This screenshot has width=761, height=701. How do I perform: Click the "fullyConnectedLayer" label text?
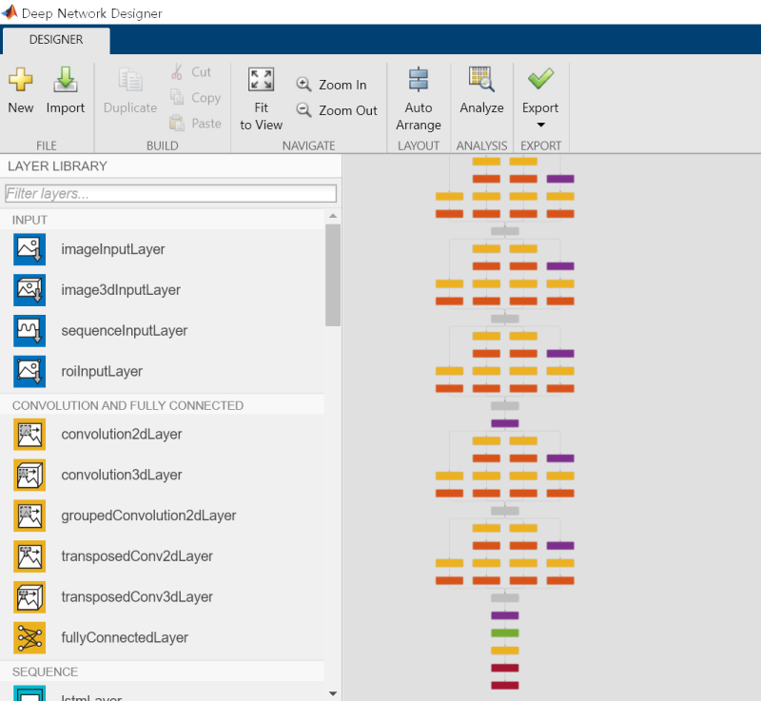(x=125, y=638)
